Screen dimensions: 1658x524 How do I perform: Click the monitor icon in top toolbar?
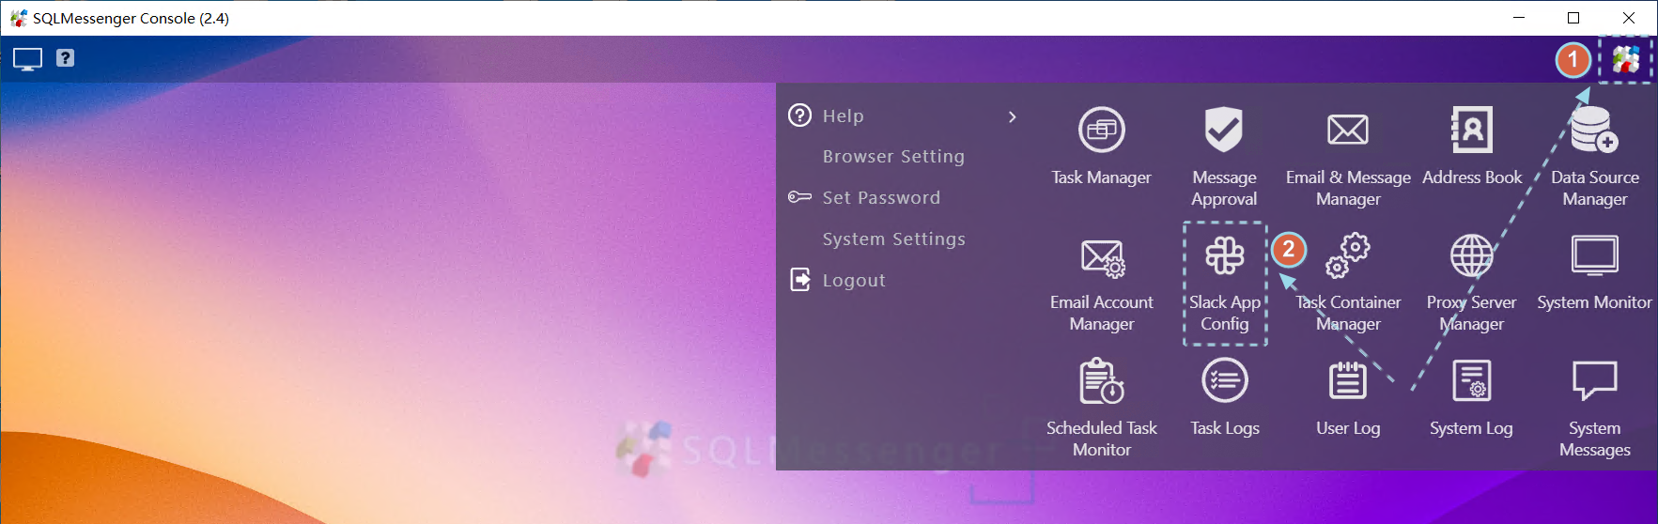click(27, 59)
